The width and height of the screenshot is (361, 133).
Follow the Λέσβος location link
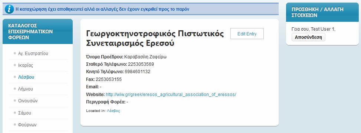pyautogui.click(x=113, y=111)
